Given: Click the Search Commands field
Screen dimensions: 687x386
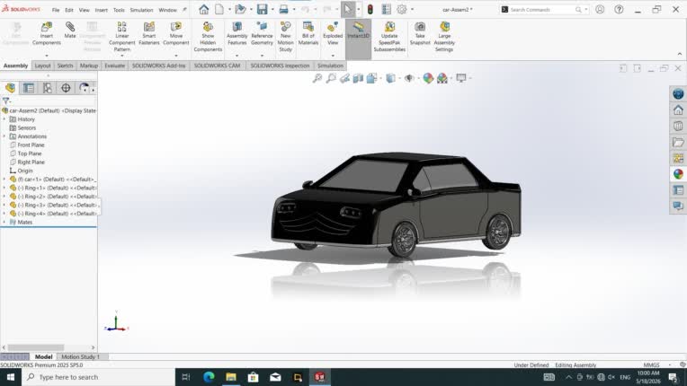Looking at the screenshot, I should coord(544,10).
